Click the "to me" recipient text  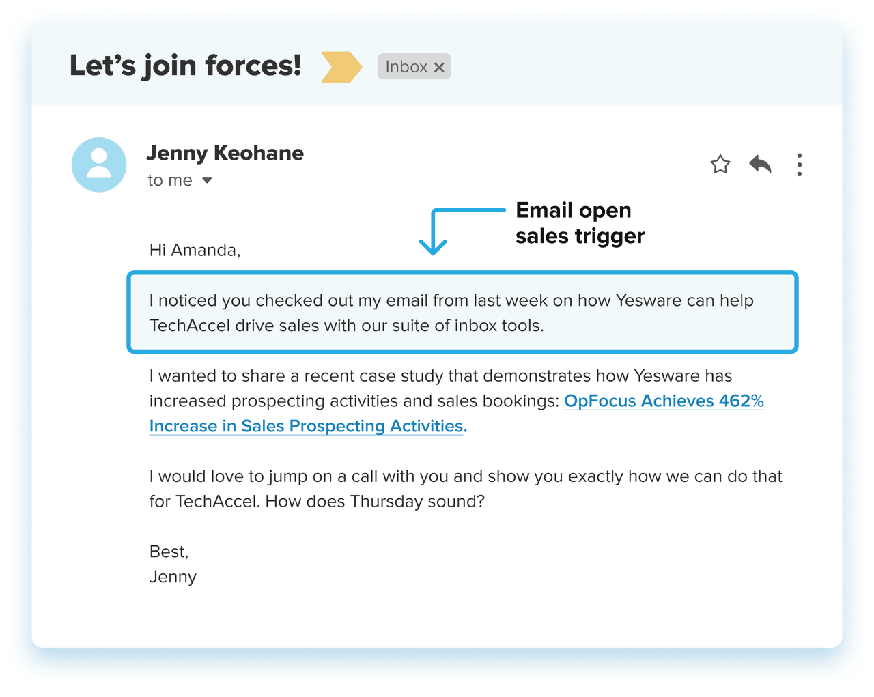point(170,180)
